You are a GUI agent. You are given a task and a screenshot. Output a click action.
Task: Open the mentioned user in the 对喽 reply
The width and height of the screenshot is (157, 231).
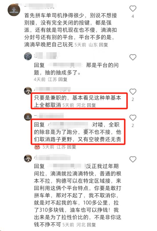pos(69,125)
